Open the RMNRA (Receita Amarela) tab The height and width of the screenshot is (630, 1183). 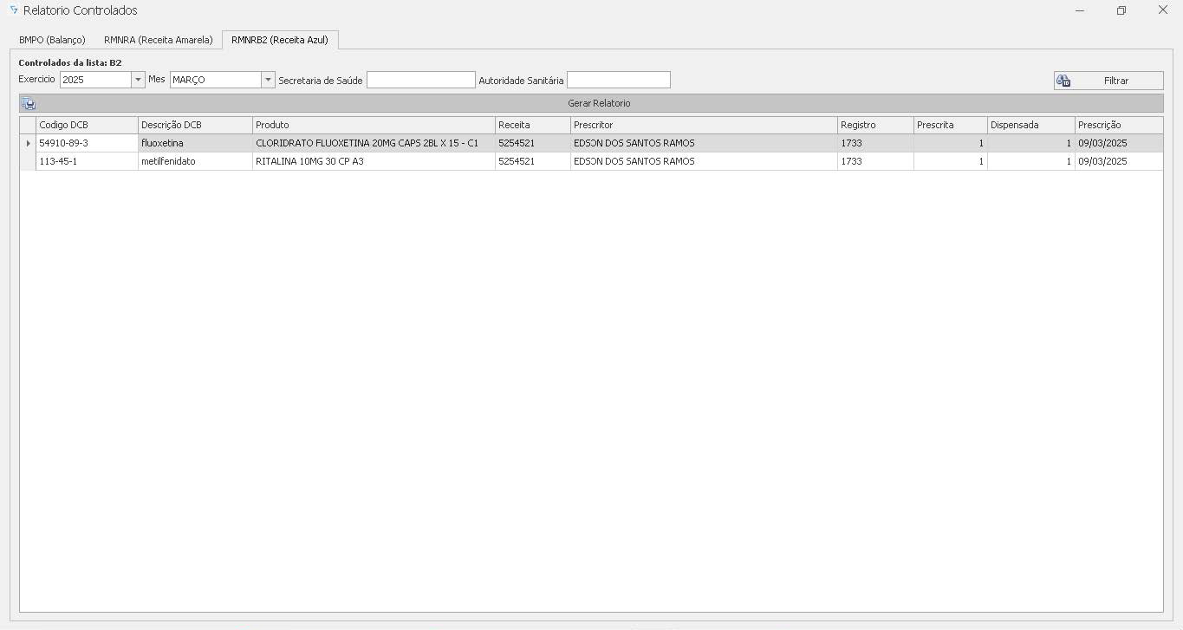[x=158, y=40]
